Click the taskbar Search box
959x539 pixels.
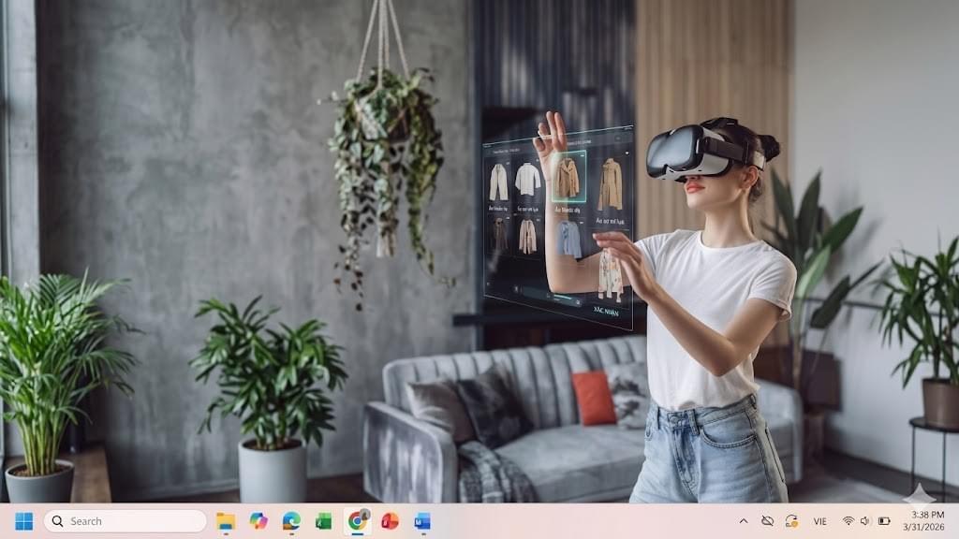pos(125,521)
